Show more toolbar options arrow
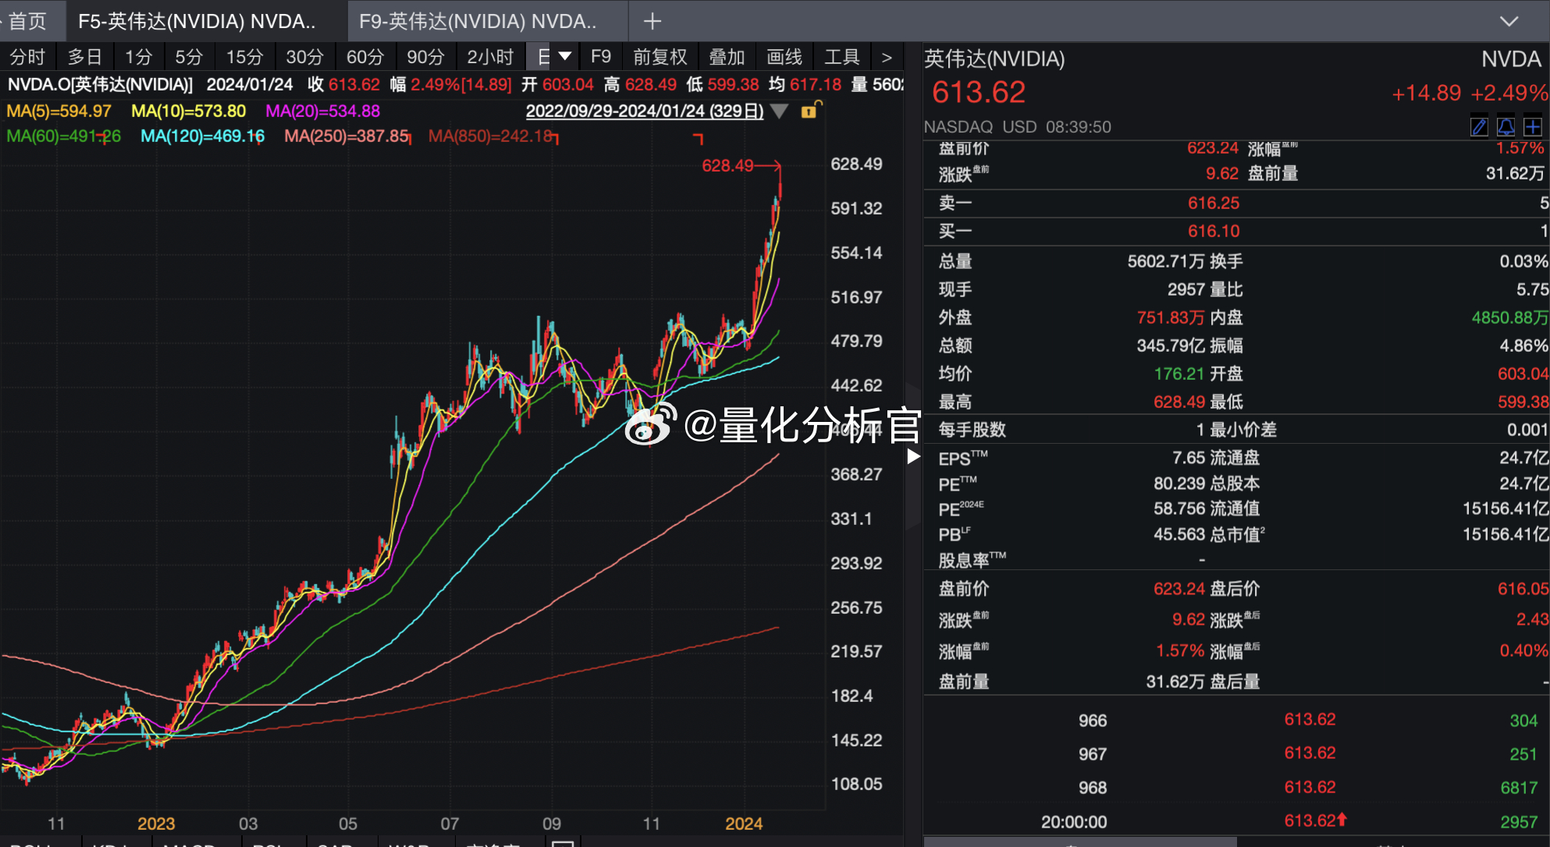Screen dimensions: 1550x847 tap(887, 57)
